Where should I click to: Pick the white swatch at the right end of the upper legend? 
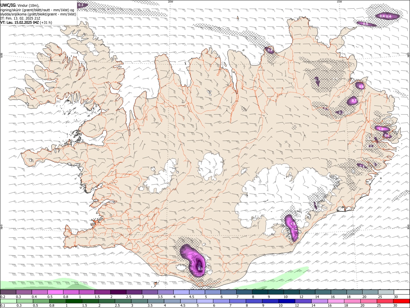point(402,292)
